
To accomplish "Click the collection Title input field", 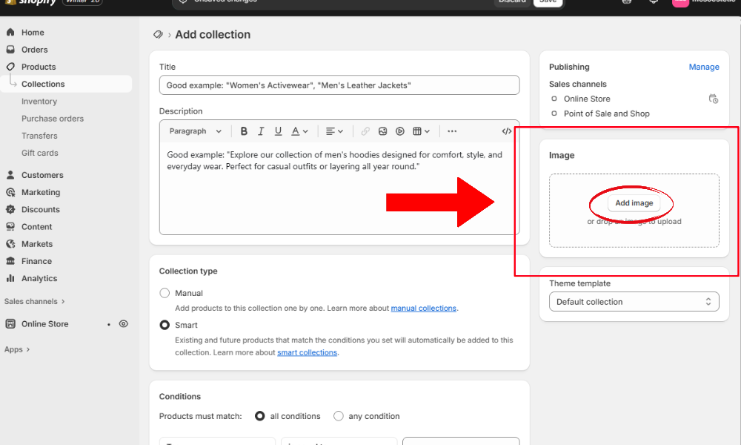I will pyautogui.click(x=339, y=85).
